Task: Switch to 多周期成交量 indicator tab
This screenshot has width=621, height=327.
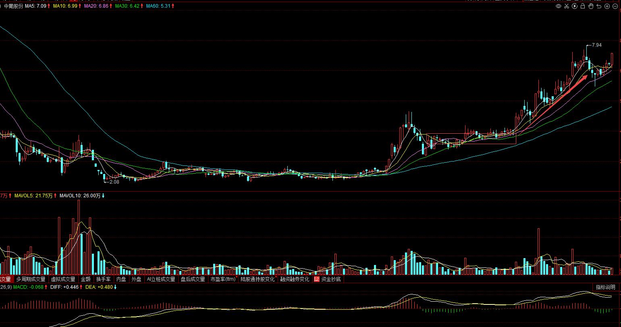Action: [31, 279]
